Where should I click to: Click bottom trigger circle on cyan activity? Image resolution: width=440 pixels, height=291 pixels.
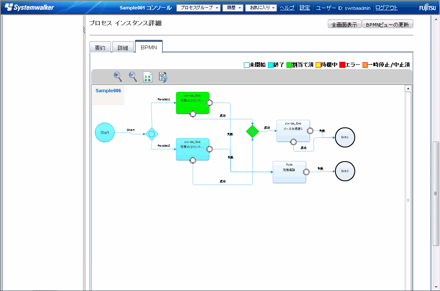pos(193,160)
